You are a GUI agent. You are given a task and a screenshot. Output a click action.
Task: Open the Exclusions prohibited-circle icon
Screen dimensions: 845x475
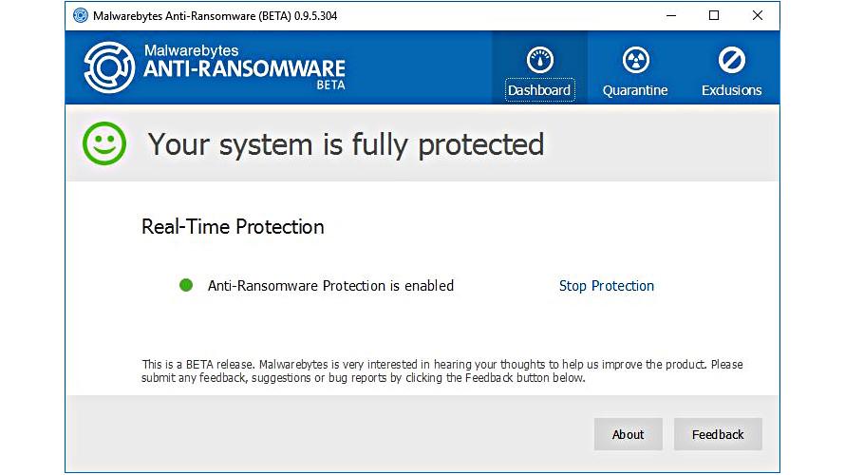point(731,61)
